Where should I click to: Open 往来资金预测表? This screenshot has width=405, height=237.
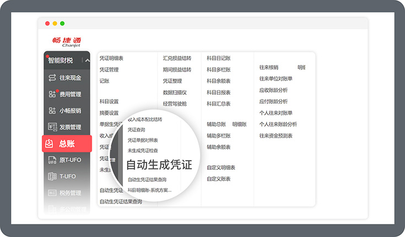click(276, 136)
